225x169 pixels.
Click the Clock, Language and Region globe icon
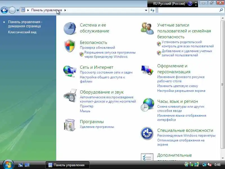coord(147,105)
